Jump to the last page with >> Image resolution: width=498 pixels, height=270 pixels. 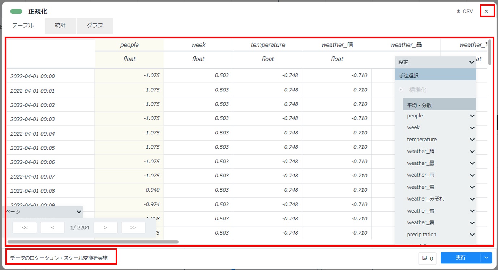click(133, 228)
